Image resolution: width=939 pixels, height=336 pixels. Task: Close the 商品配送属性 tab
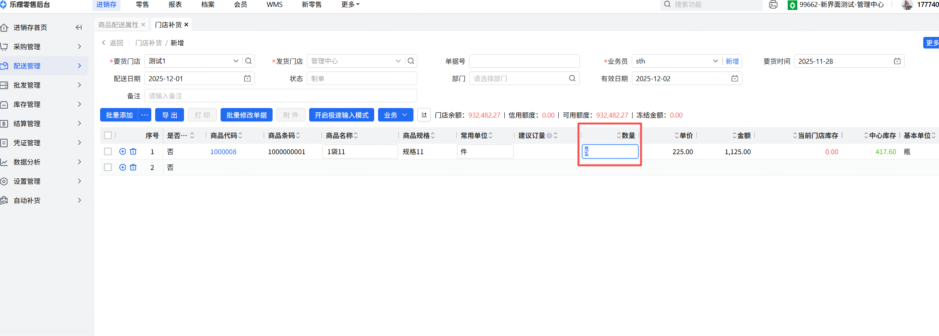143,25
